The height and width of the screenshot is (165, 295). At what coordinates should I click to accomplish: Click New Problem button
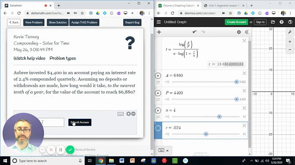(x=34, y=22)
